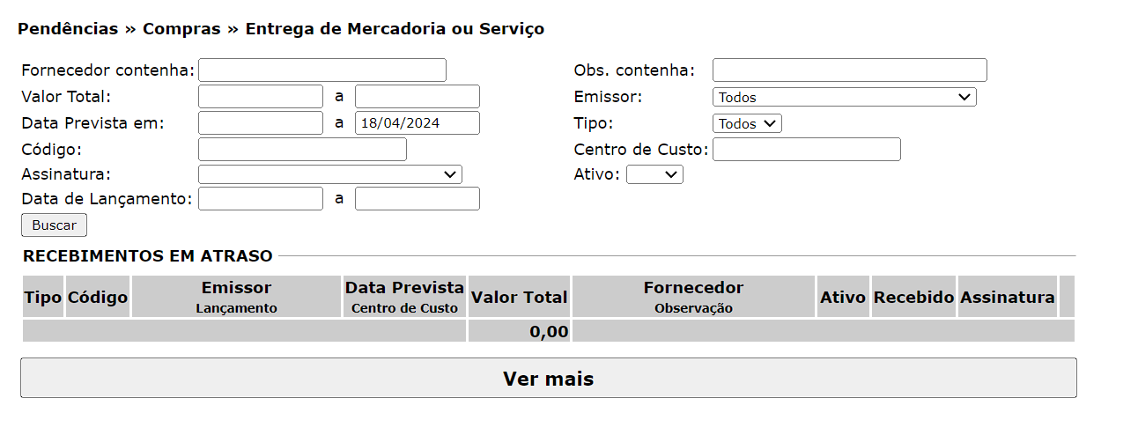Click the date field showing 18/04/2024
Viewport: 1138px width, 435px height.
(418, 123)
